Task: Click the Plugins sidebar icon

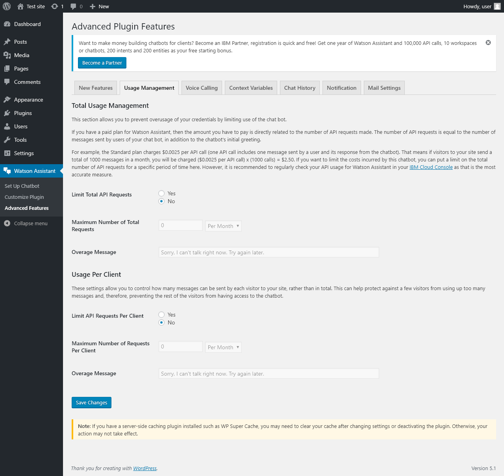Action: coord(7,113)
